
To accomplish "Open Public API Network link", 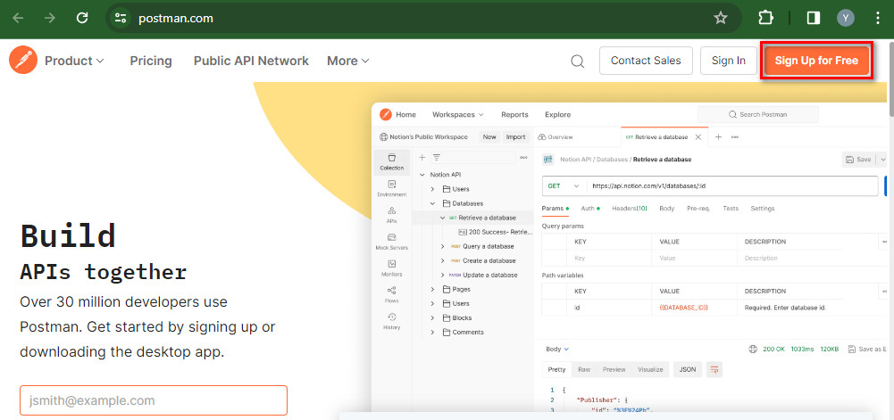I will [251, 61].
